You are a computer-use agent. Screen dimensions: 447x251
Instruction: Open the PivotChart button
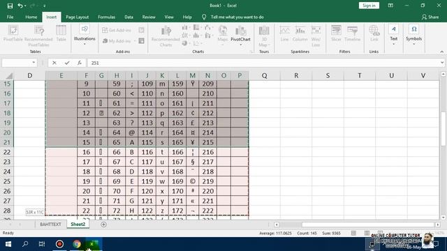coord(240,35)
